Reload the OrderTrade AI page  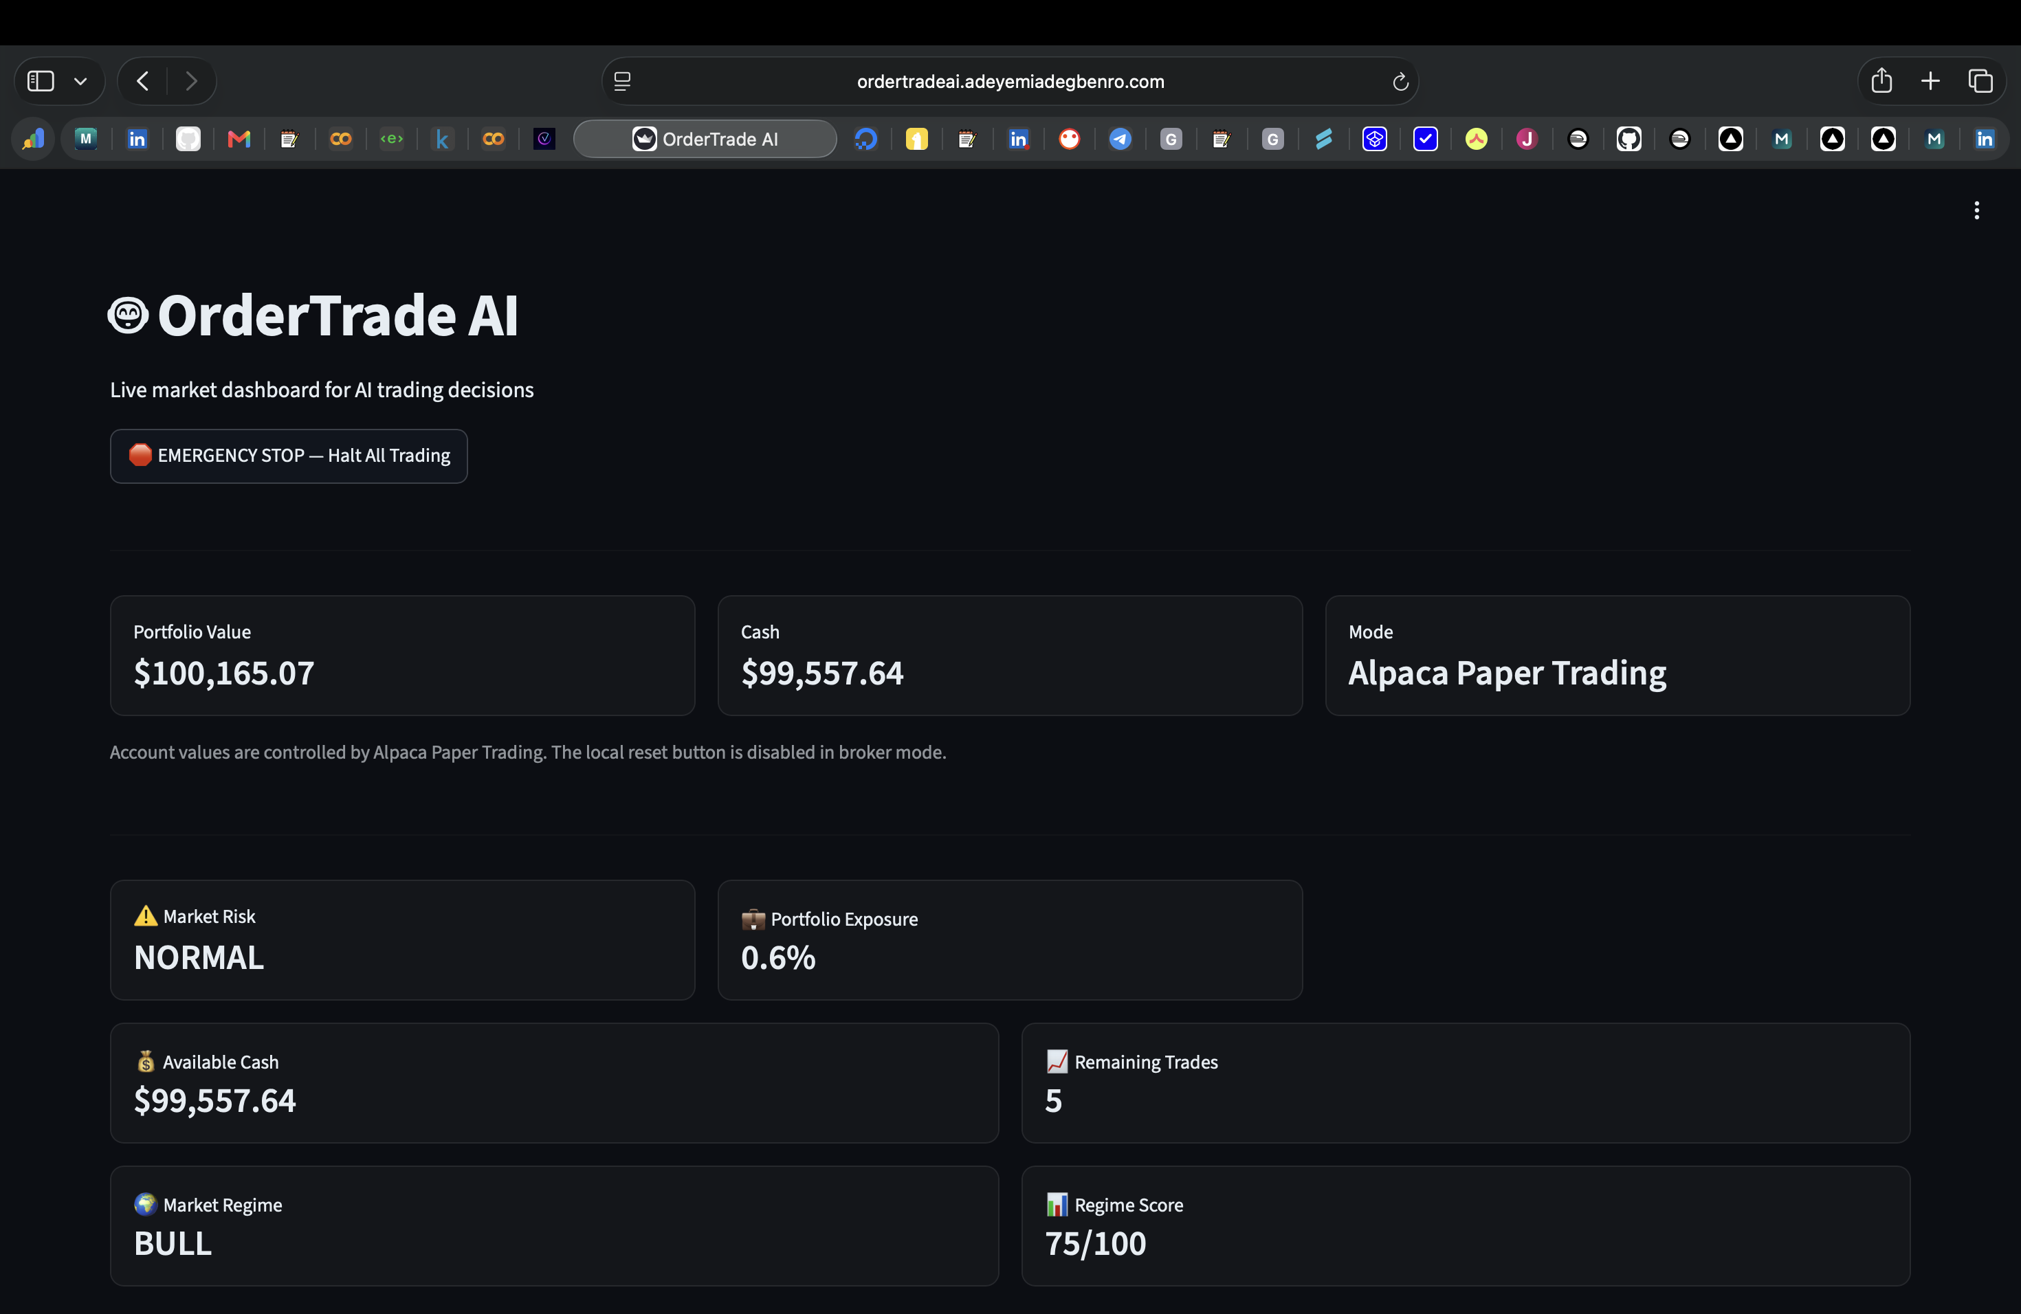(1400, 82)
